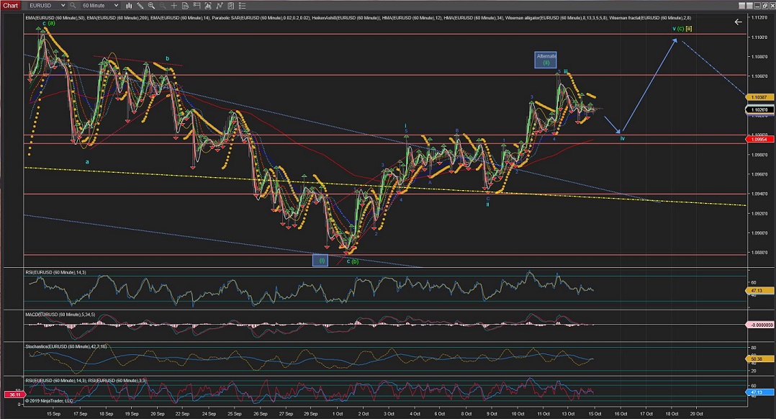Click the cyan 'b' wave label

pyautogui.click(x=167, y=58)
